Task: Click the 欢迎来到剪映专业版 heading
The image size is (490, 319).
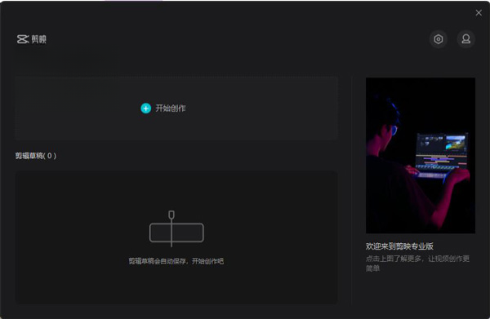Action: [x=399, y=246]
